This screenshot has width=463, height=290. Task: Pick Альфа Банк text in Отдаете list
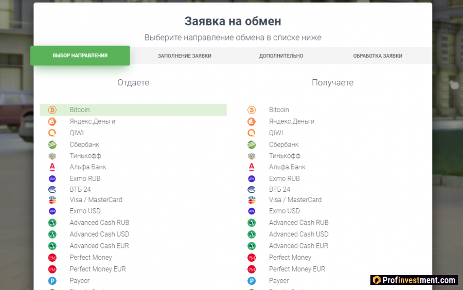click(88, 167)
